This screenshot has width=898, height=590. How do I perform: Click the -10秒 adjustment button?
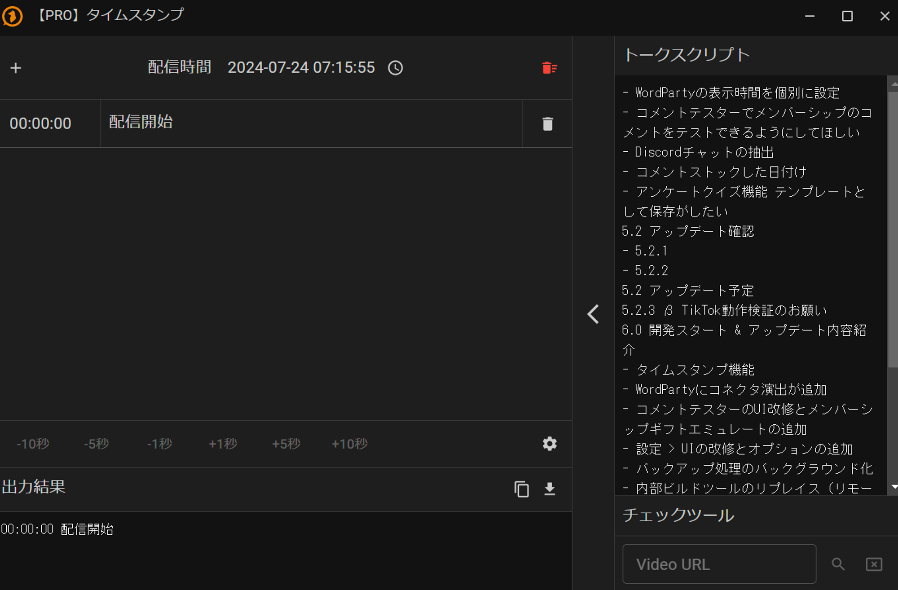33,444
